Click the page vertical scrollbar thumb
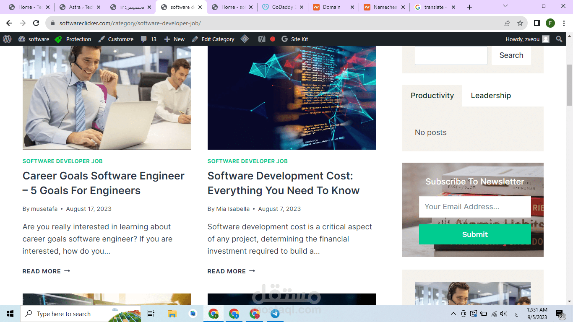573x322 pixels. [569, 85]
